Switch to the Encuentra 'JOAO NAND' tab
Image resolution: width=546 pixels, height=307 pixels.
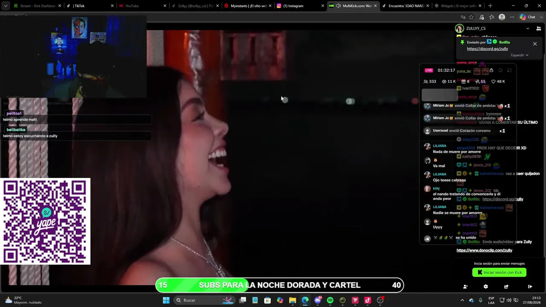point(405,6)
